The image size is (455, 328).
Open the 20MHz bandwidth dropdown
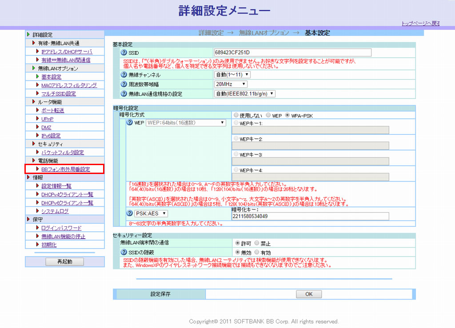point(231,84)
